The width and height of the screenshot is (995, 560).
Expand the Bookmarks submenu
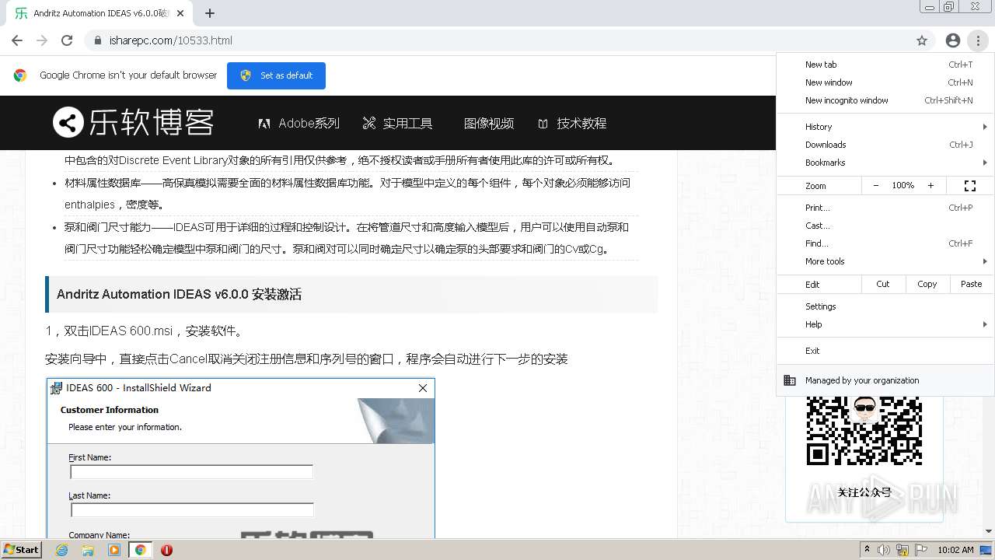point(885,163)
